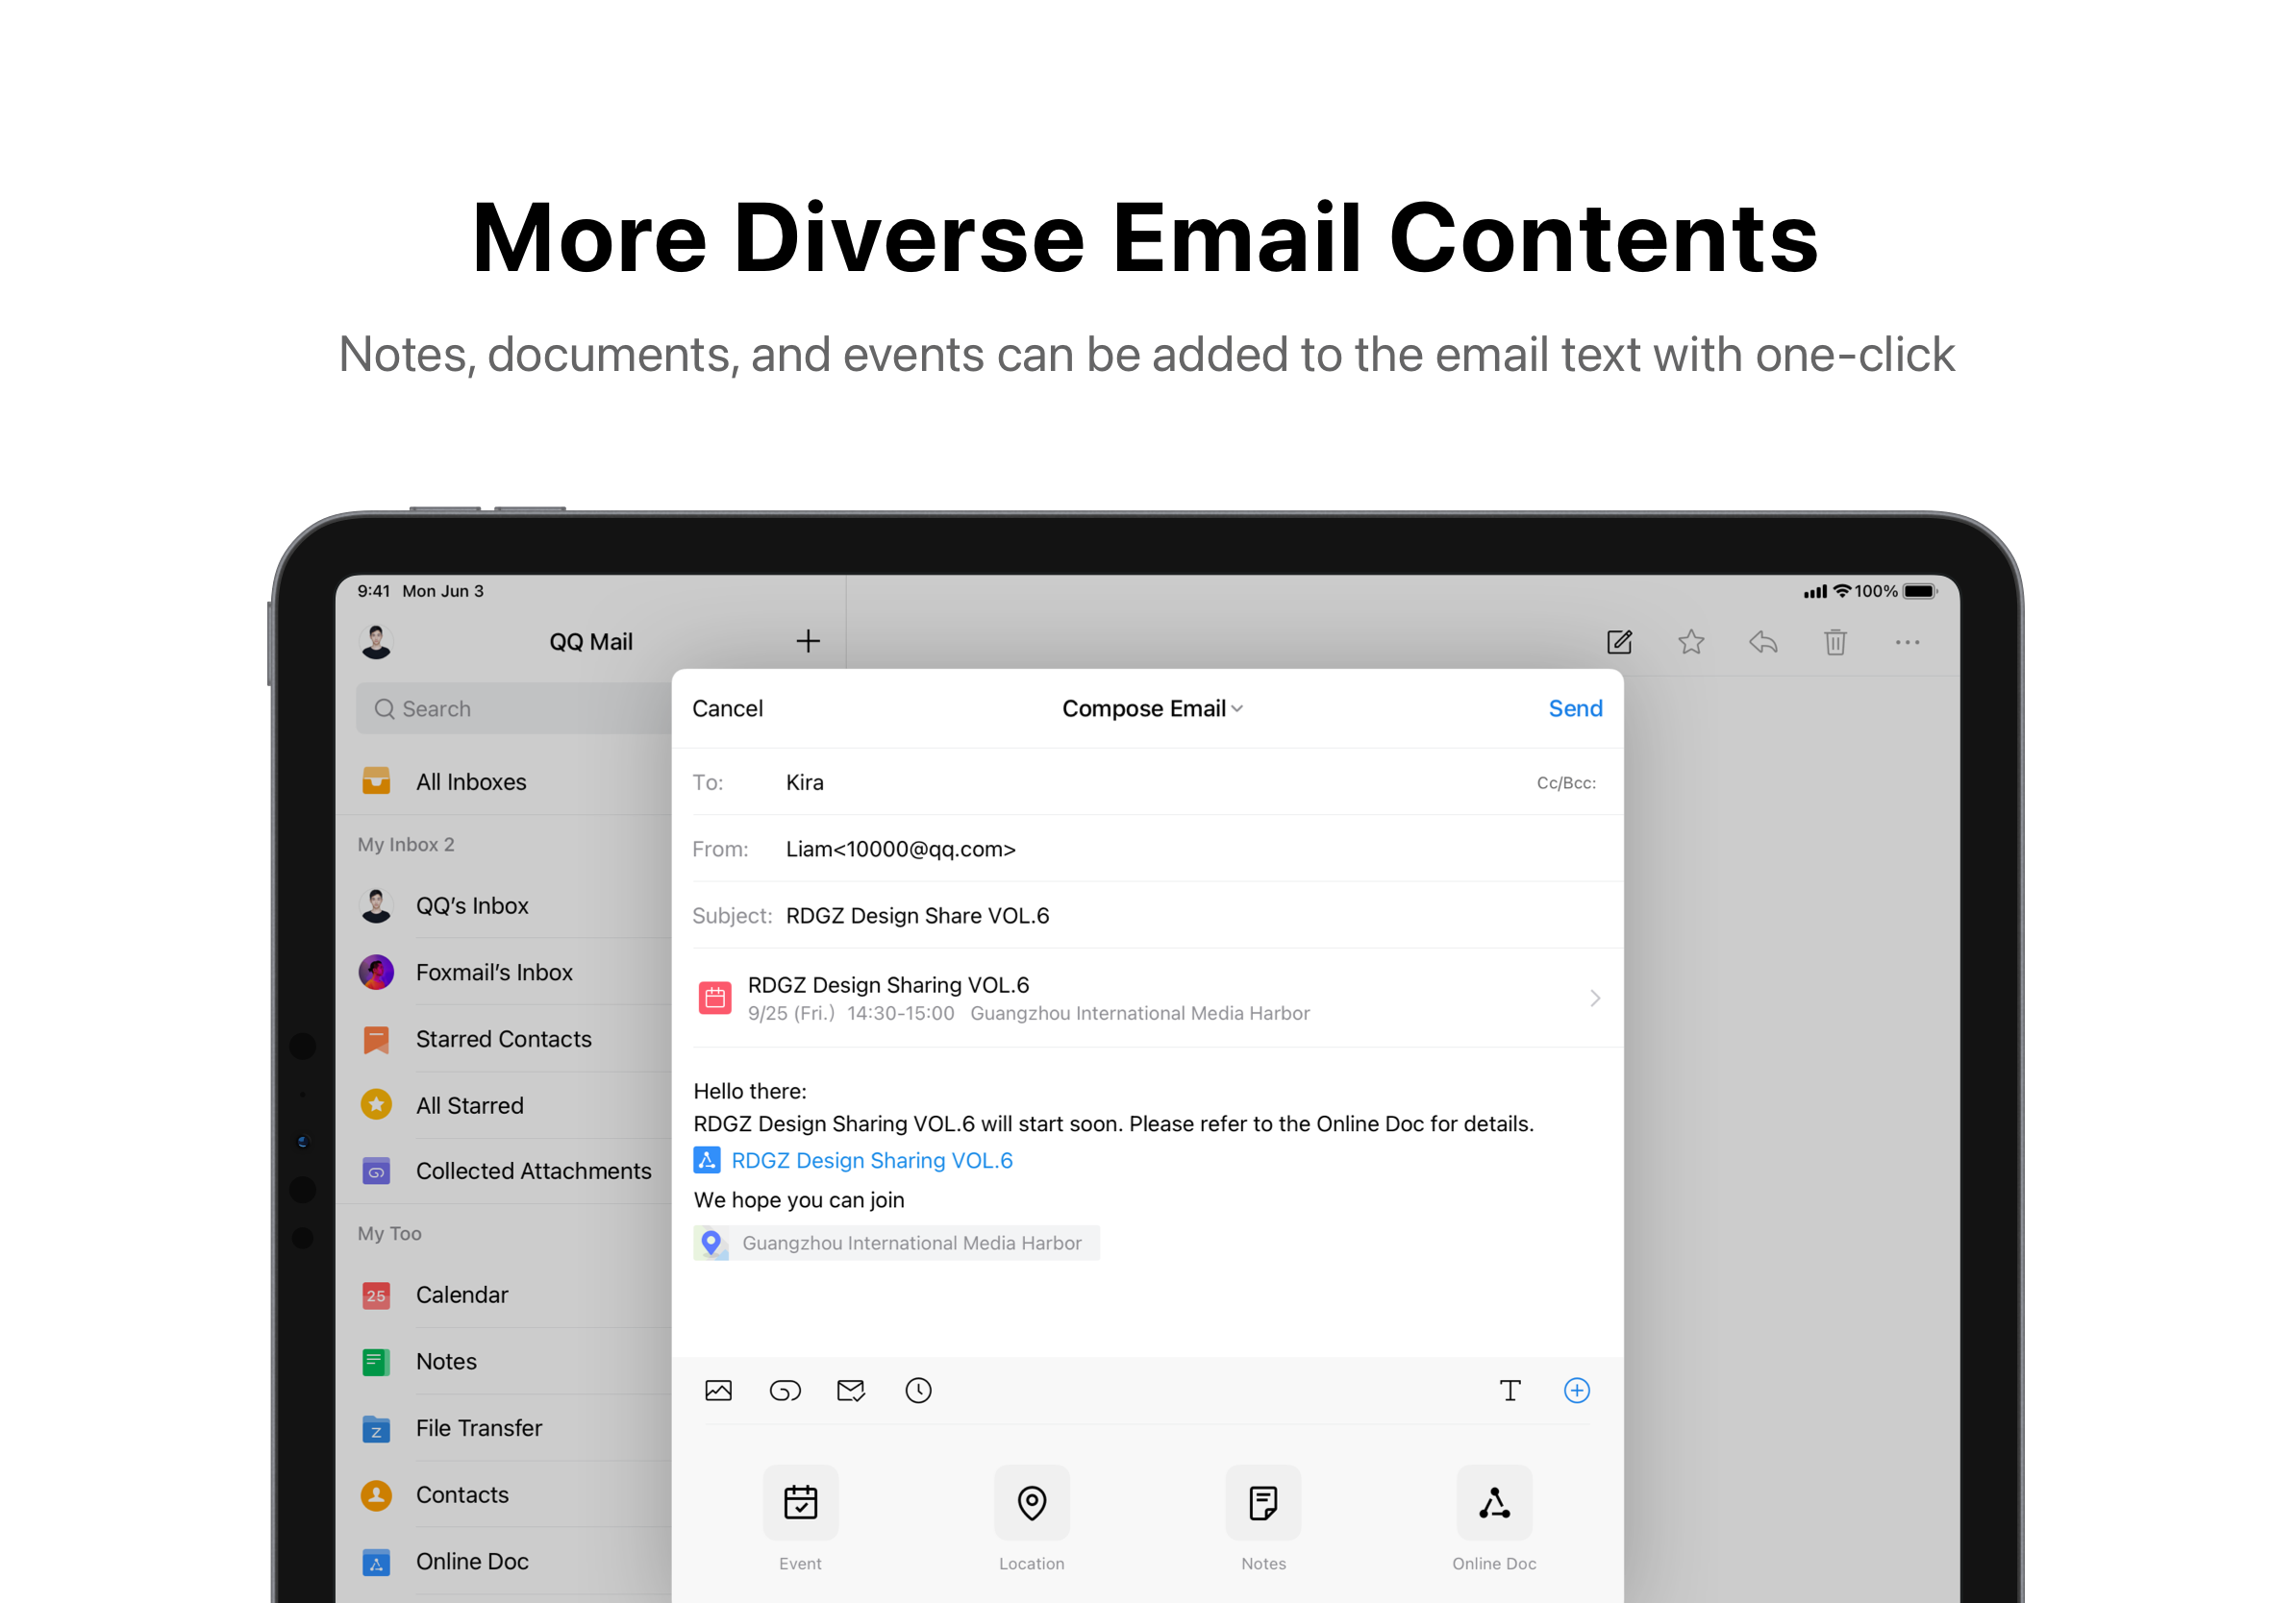Expand the Cc/Bcc recipient fields
This screenshot has height=1603, width=2296.
point(1565,782)
